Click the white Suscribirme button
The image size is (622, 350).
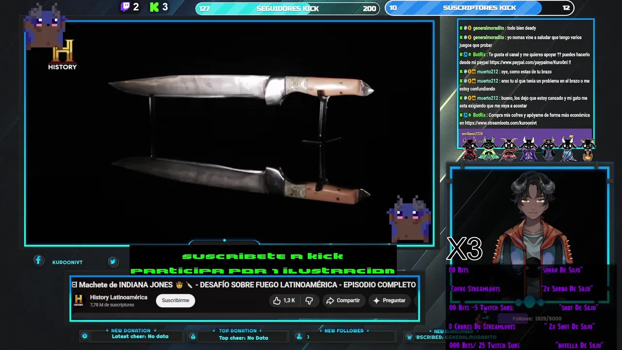175,300
